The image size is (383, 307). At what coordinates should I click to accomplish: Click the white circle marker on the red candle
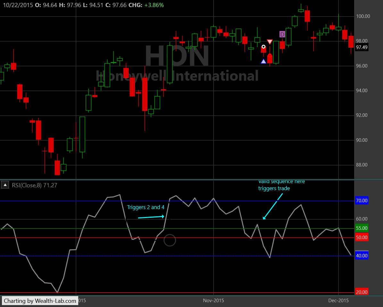point(263,47)
